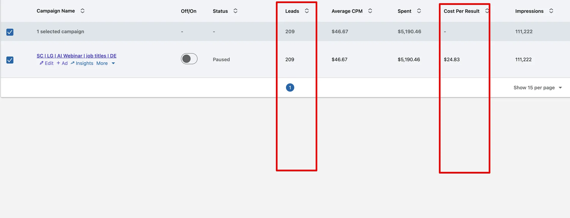
Task: Sort by Campaign Name column icon
Action: [x=82, y=11]
